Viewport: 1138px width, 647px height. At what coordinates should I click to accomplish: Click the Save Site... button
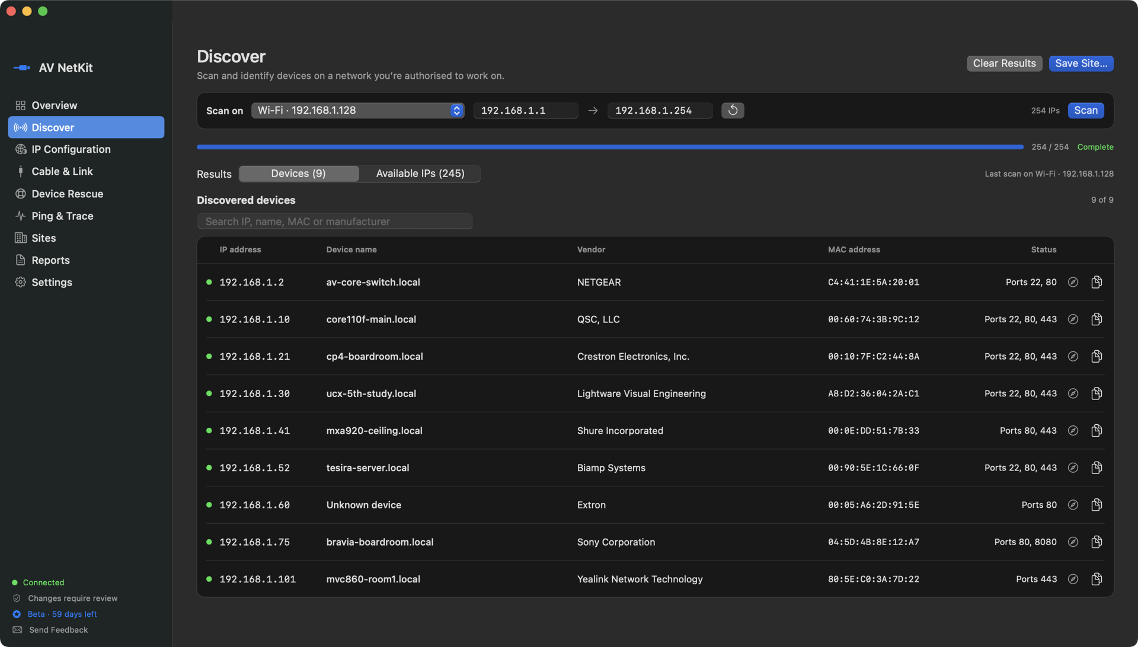click(1081, 63)
